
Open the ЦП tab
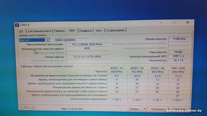coord(21,31)
